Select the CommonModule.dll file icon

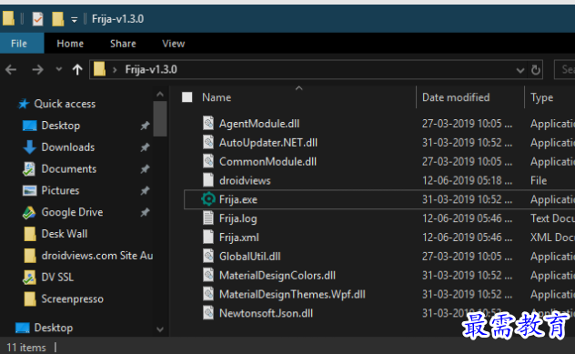tap(208, 161)
